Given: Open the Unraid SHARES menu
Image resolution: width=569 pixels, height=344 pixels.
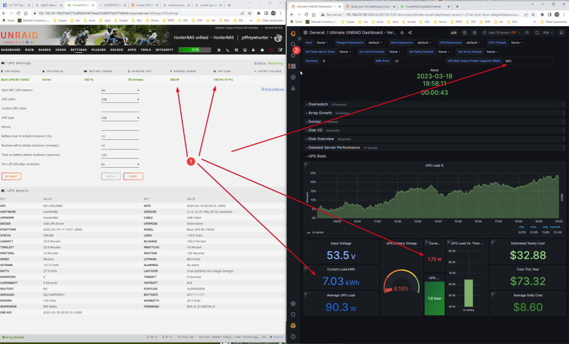Looking at the screenshot, I should pos(44,50).
